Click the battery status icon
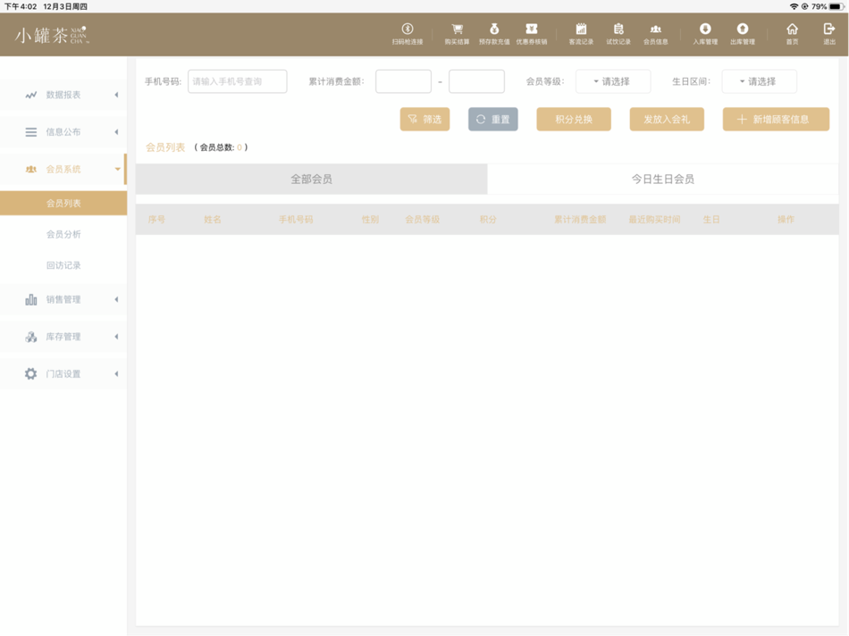 [x=836, y=6]
